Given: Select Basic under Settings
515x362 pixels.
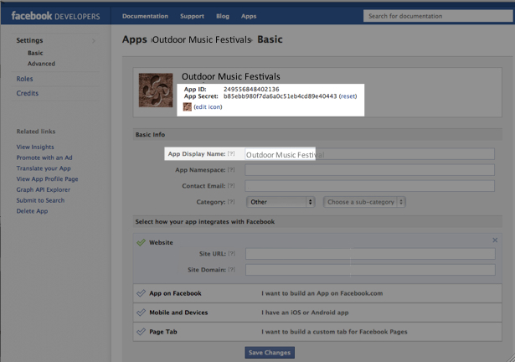Looking at the screenshot, I should click(35, 53).
